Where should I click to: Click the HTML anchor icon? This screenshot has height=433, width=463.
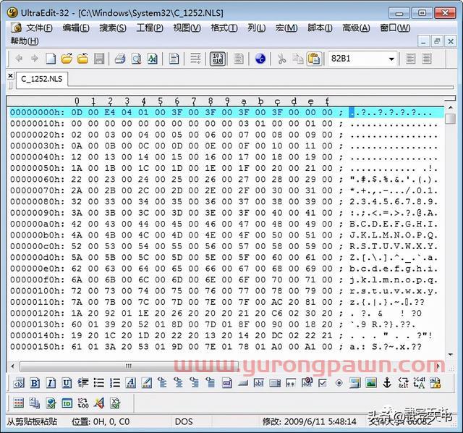pyautogui.click(x=387, y=383)
